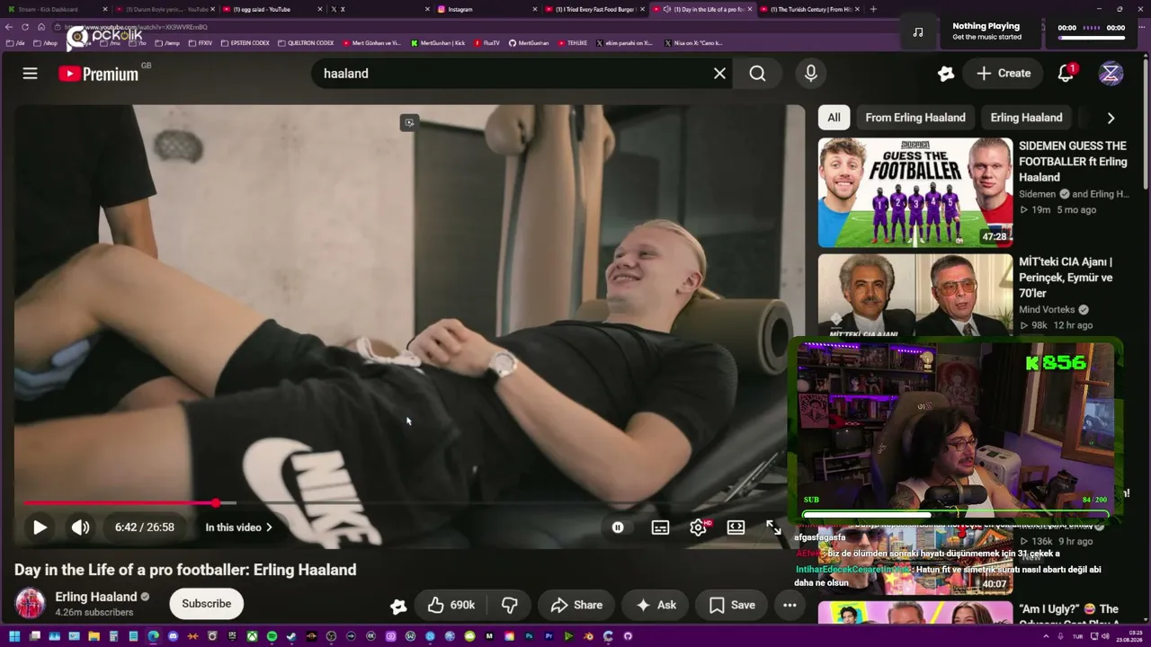
Task: Open the notifications bell
Action: [1066, 74]
